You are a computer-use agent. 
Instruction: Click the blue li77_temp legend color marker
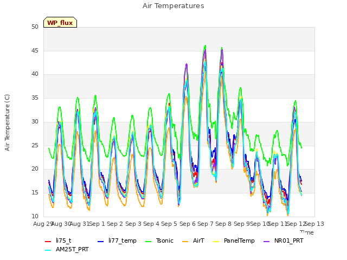pos(100,242)
